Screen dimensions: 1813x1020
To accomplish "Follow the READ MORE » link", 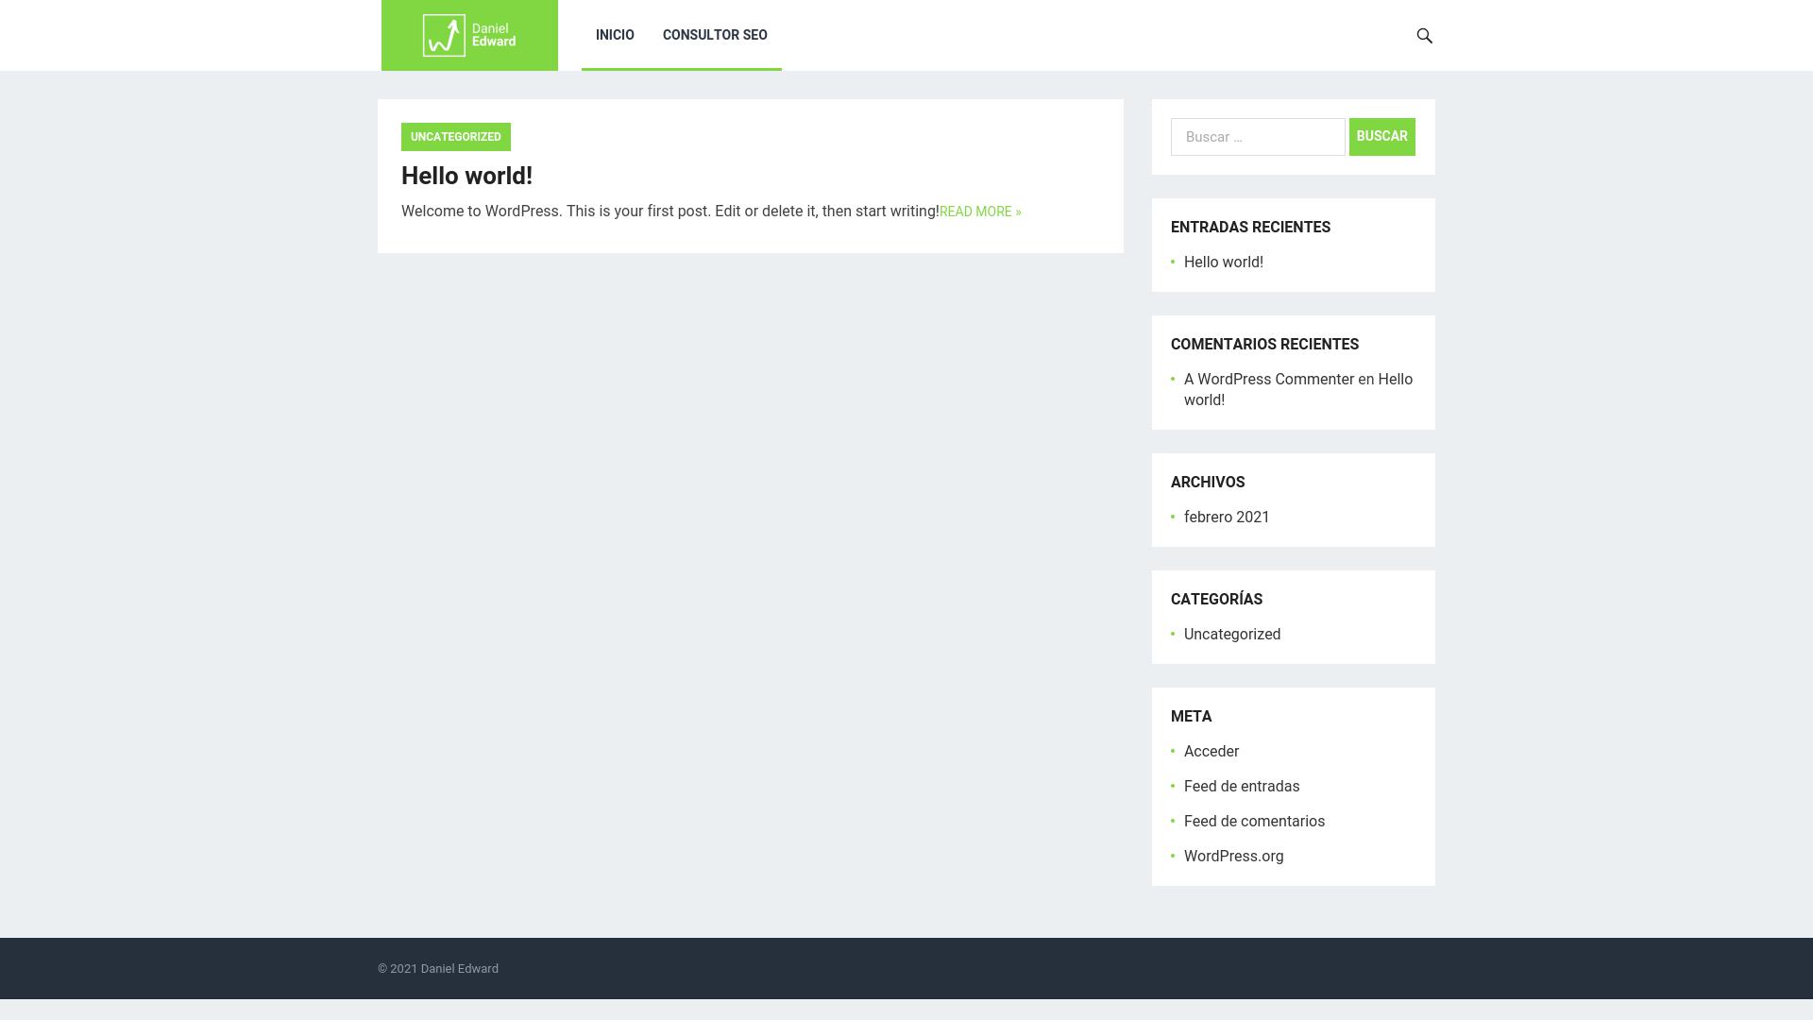I will [x=980, y=212].
